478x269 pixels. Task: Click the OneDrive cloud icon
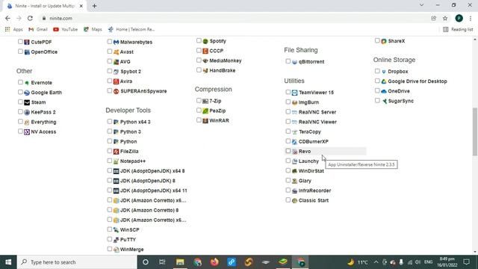[x=384, y=91]
